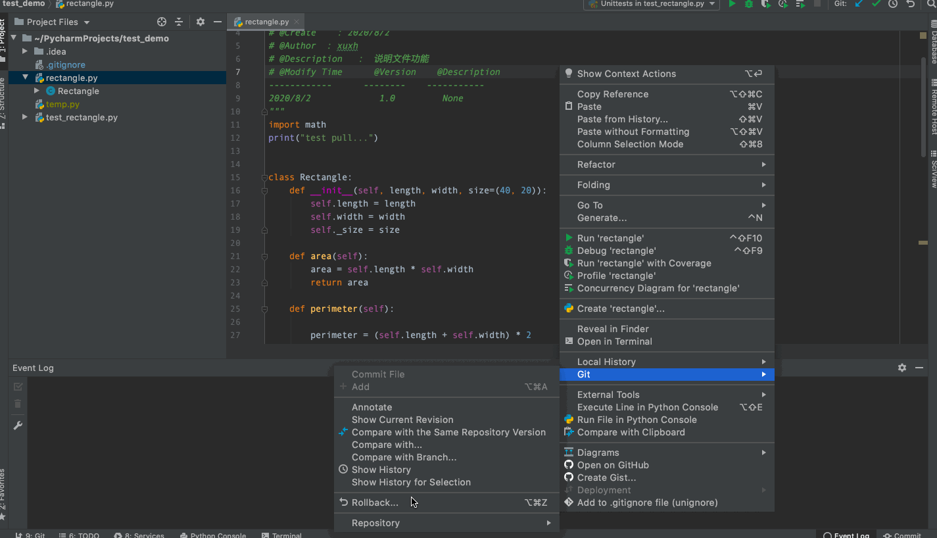Toggle Column Selection Mode in the context menu
The width and height of the screenshot is (937, 538).
pyautogui.click(x=667, y=144)
